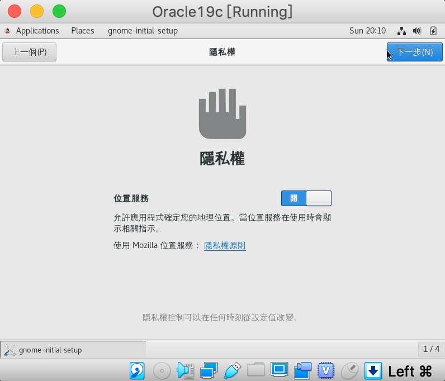Click the VirtualBox network adapters icon
Image resolution: width=445 pixels, height=381 pixels.
(209, 370)
